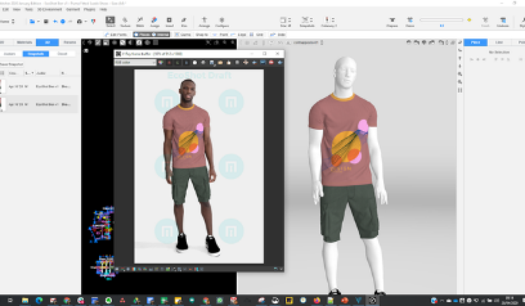
Task: Toggle the Pieces display option
Action: (142, 35)
